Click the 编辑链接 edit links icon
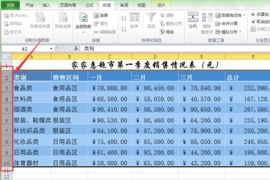This screenshot has height=180, width=270. pyautogui.click(x=96, y=32)
